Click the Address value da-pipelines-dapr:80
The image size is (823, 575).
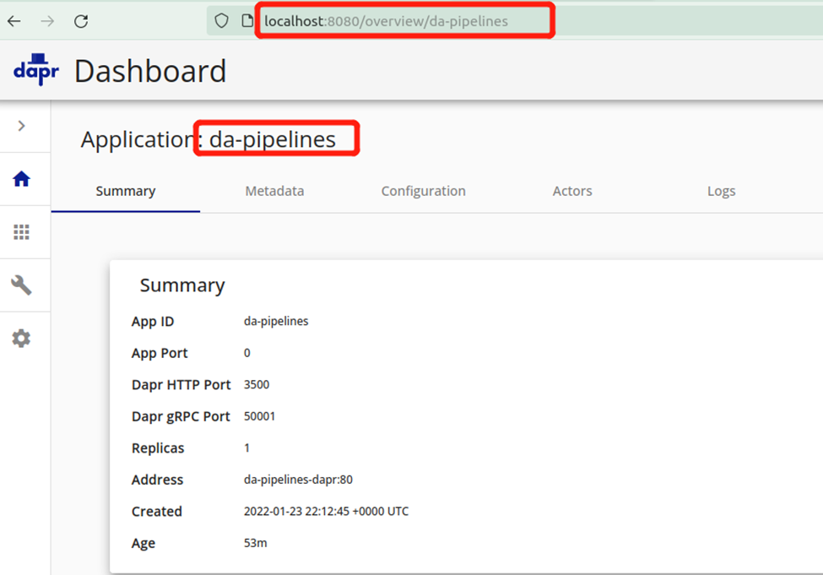[x=298, y=480]
